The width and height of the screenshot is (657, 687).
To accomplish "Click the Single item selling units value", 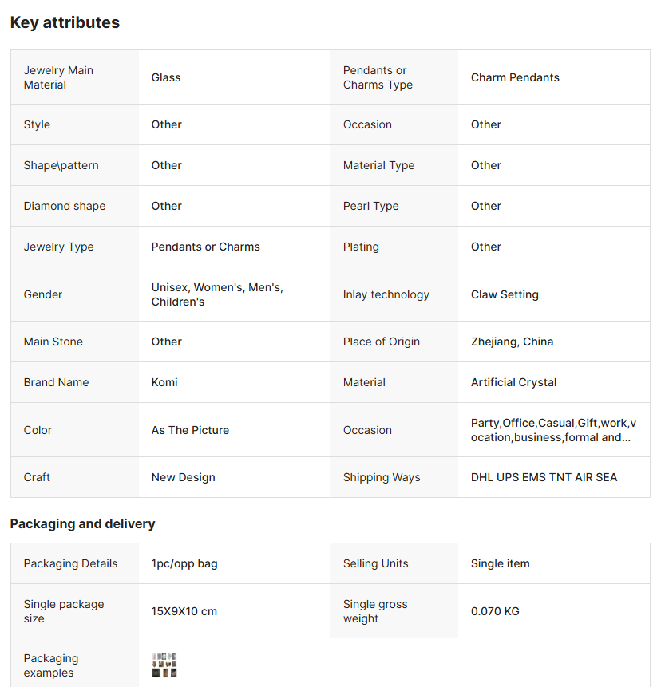I will [500, 563].
